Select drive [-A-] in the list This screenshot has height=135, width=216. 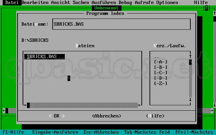(x=161, y=62)
